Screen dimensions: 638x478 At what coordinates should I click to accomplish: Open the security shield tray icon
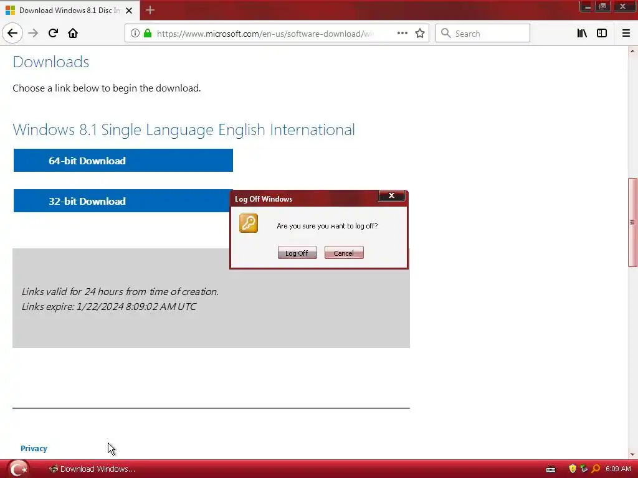click(573, 469)
